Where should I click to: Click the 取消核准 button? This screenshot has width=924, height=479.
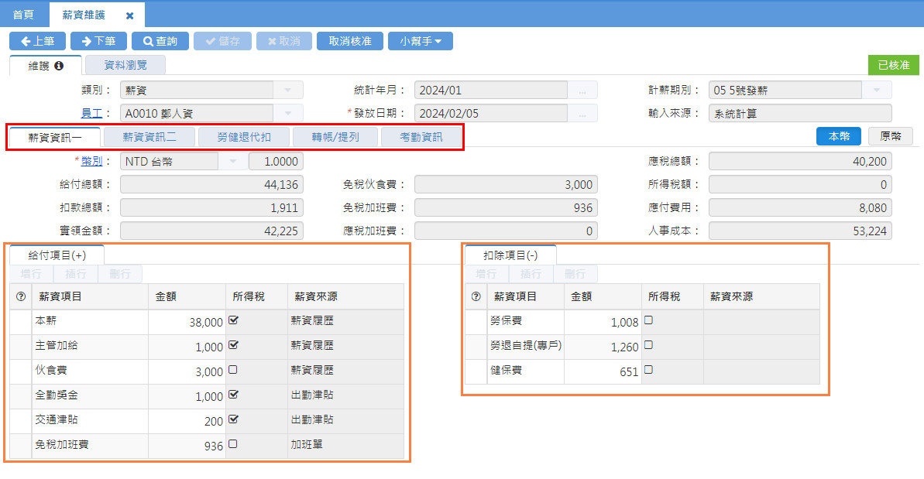350,41
